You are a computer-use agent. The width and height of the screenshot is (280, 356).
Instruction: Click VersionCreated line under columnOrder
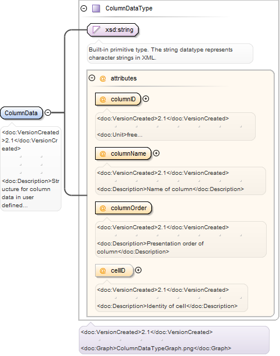pyautogui.click(x=163, y=227)
